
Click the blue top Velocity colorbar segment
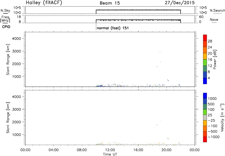[205, 96]
